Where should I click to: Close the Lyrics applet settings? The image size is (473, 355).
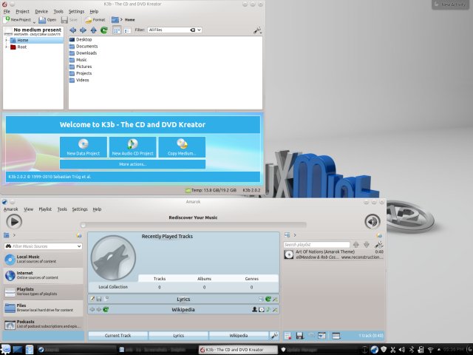click(x=275, y=299)
